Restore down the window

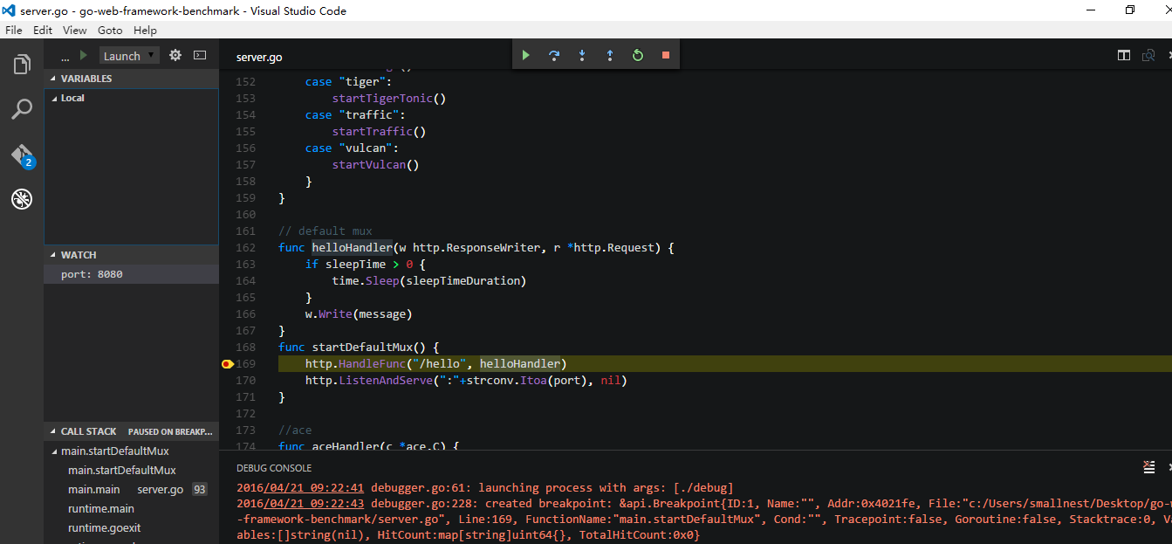coord(1130,10)
